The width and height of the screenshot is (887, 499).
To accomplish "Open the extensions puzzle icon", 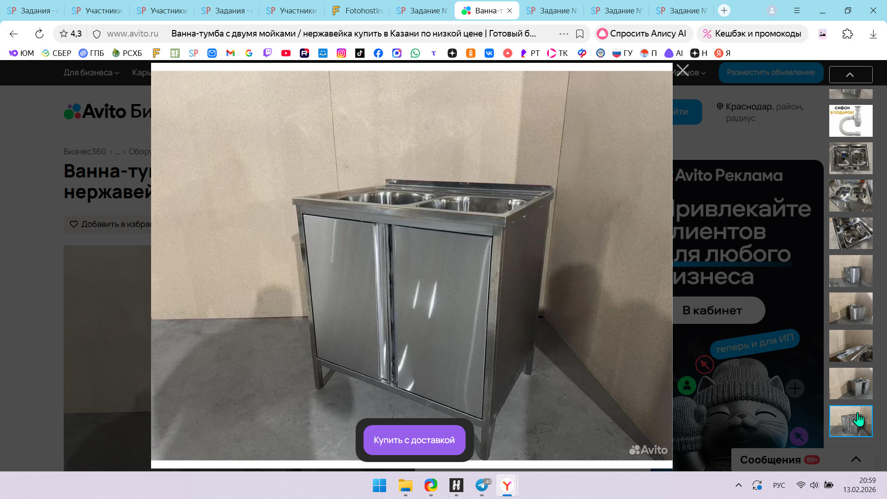I will [847, 34].
